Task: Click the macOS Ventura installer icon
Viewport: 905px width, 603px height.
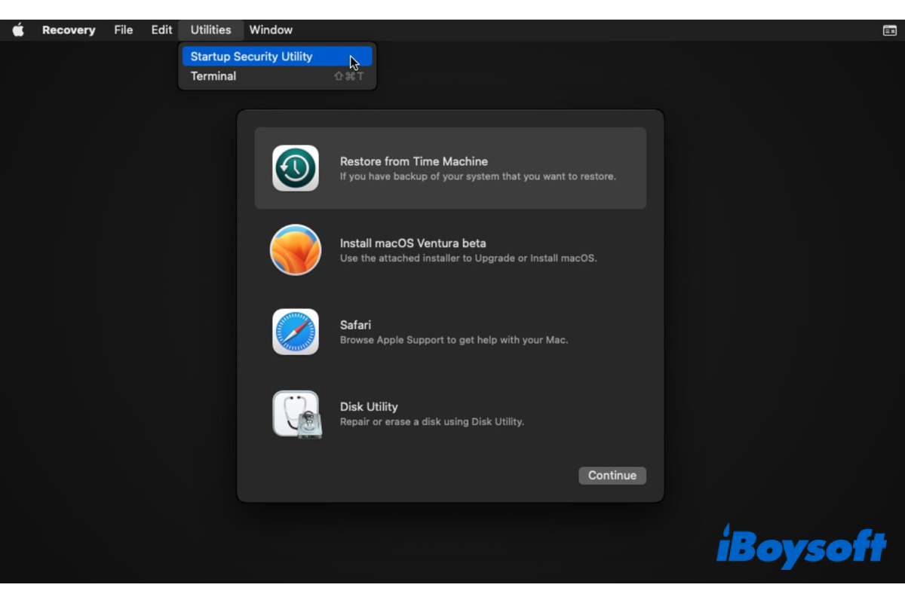Action: coord(295,249)
